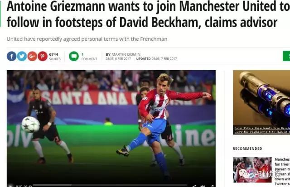
Task: Play the Griezmann video
Action: [11, 186]
